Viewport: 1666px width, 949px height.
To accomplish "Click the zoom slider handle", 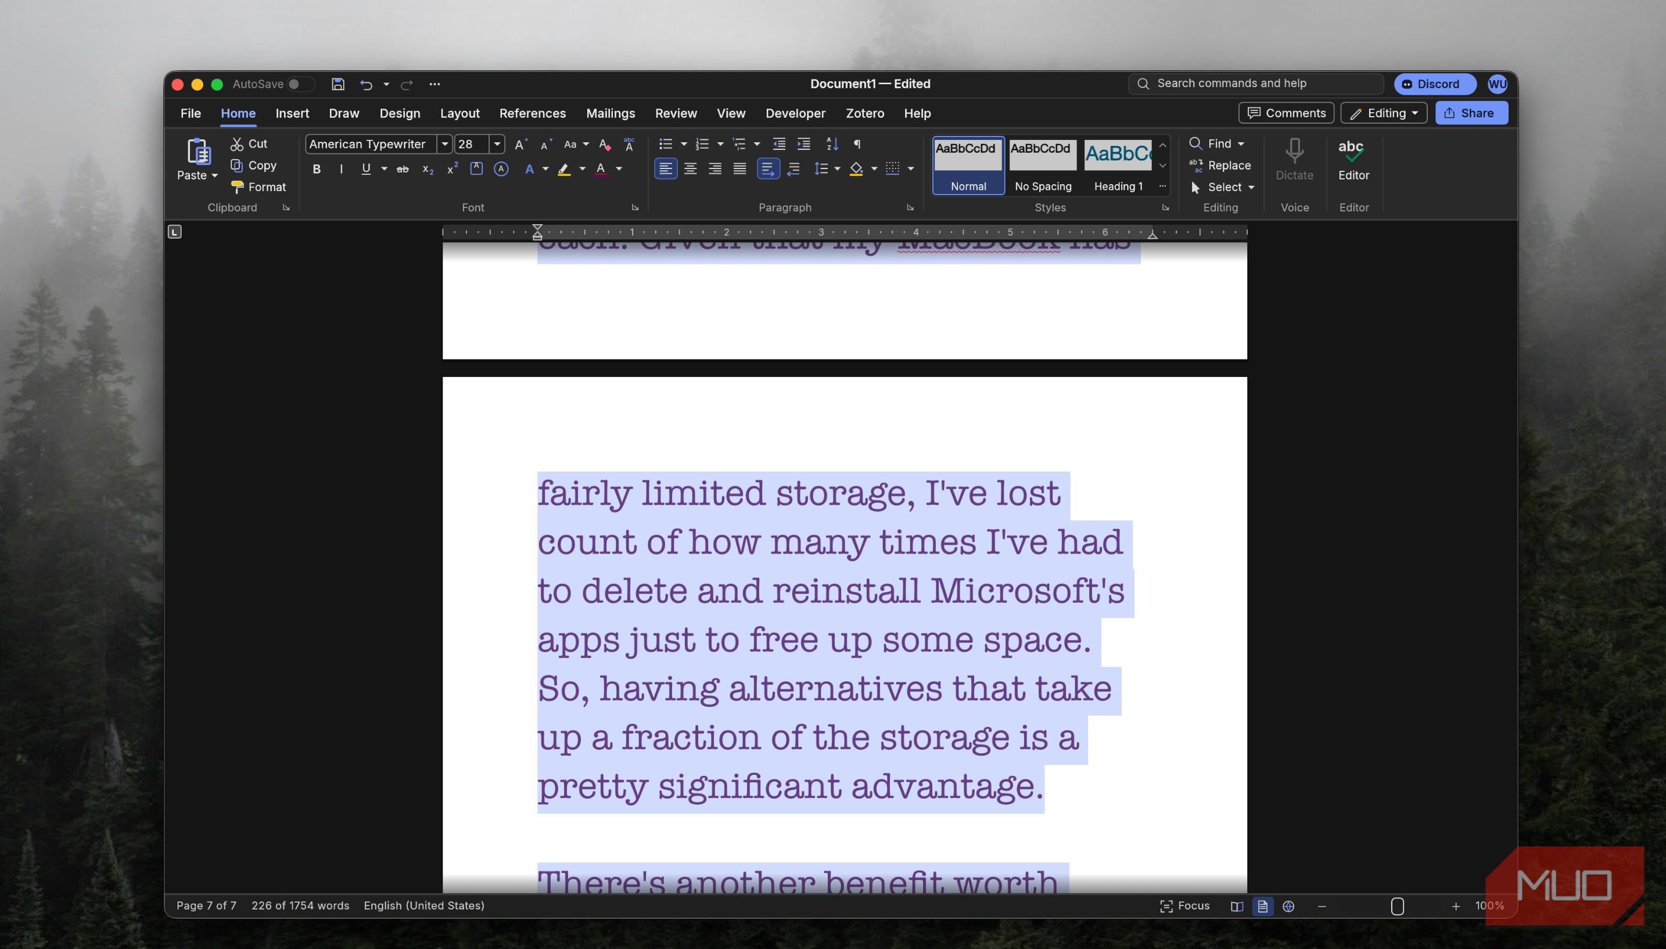I will (x=1397, y=907).
